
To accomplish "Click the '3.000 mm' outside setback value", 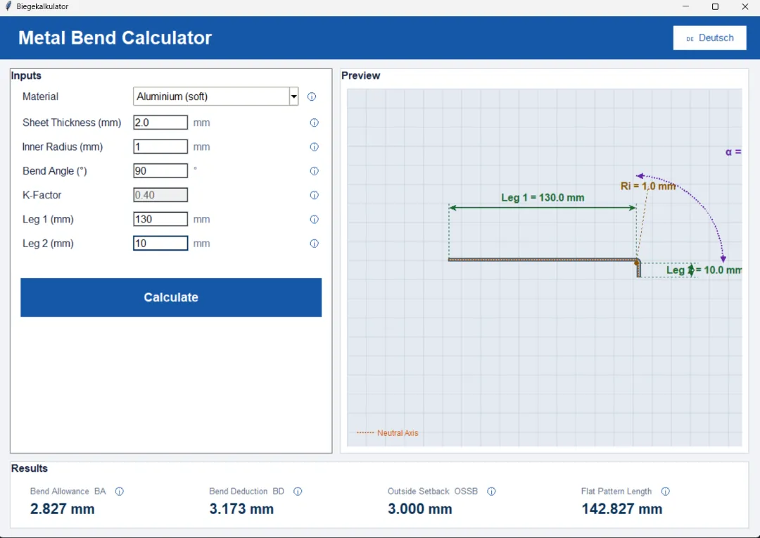I will tap(419, 509).
